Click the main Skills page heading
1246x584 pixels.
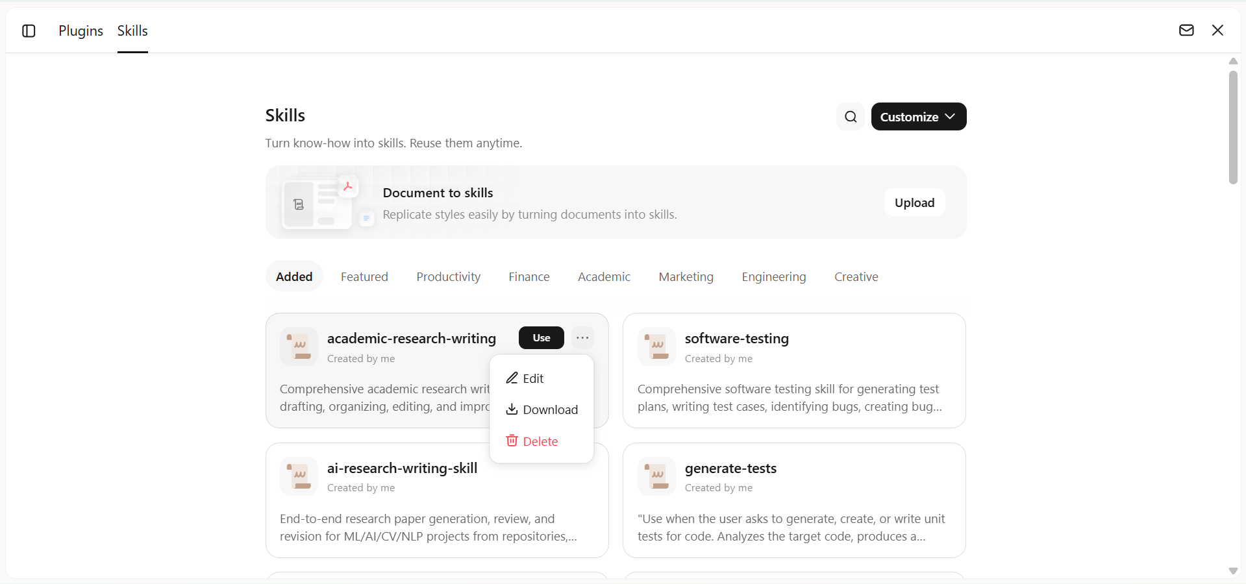tap(285, 116)
